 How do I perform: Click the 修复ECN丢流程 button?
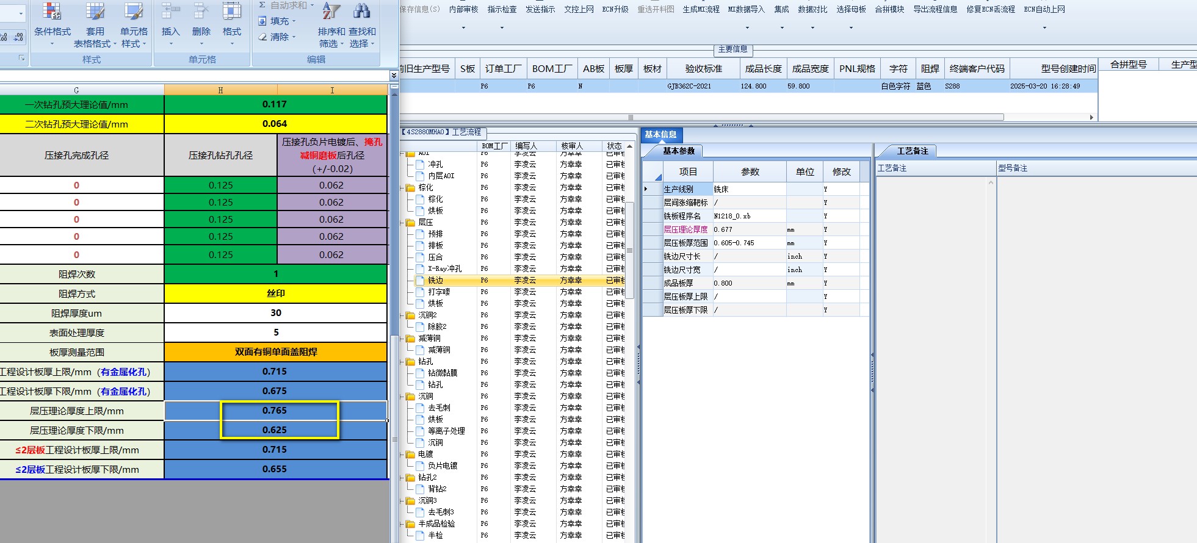click(991, 9)
